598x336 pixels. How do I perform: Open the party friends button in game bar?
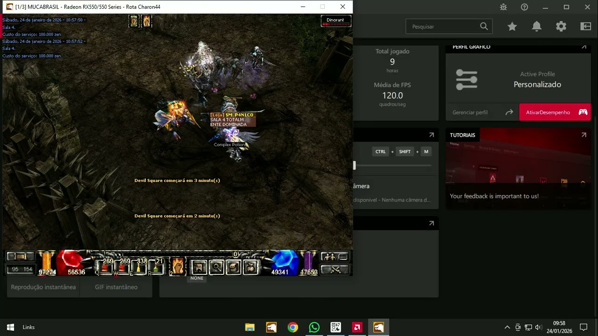point(335,257)
